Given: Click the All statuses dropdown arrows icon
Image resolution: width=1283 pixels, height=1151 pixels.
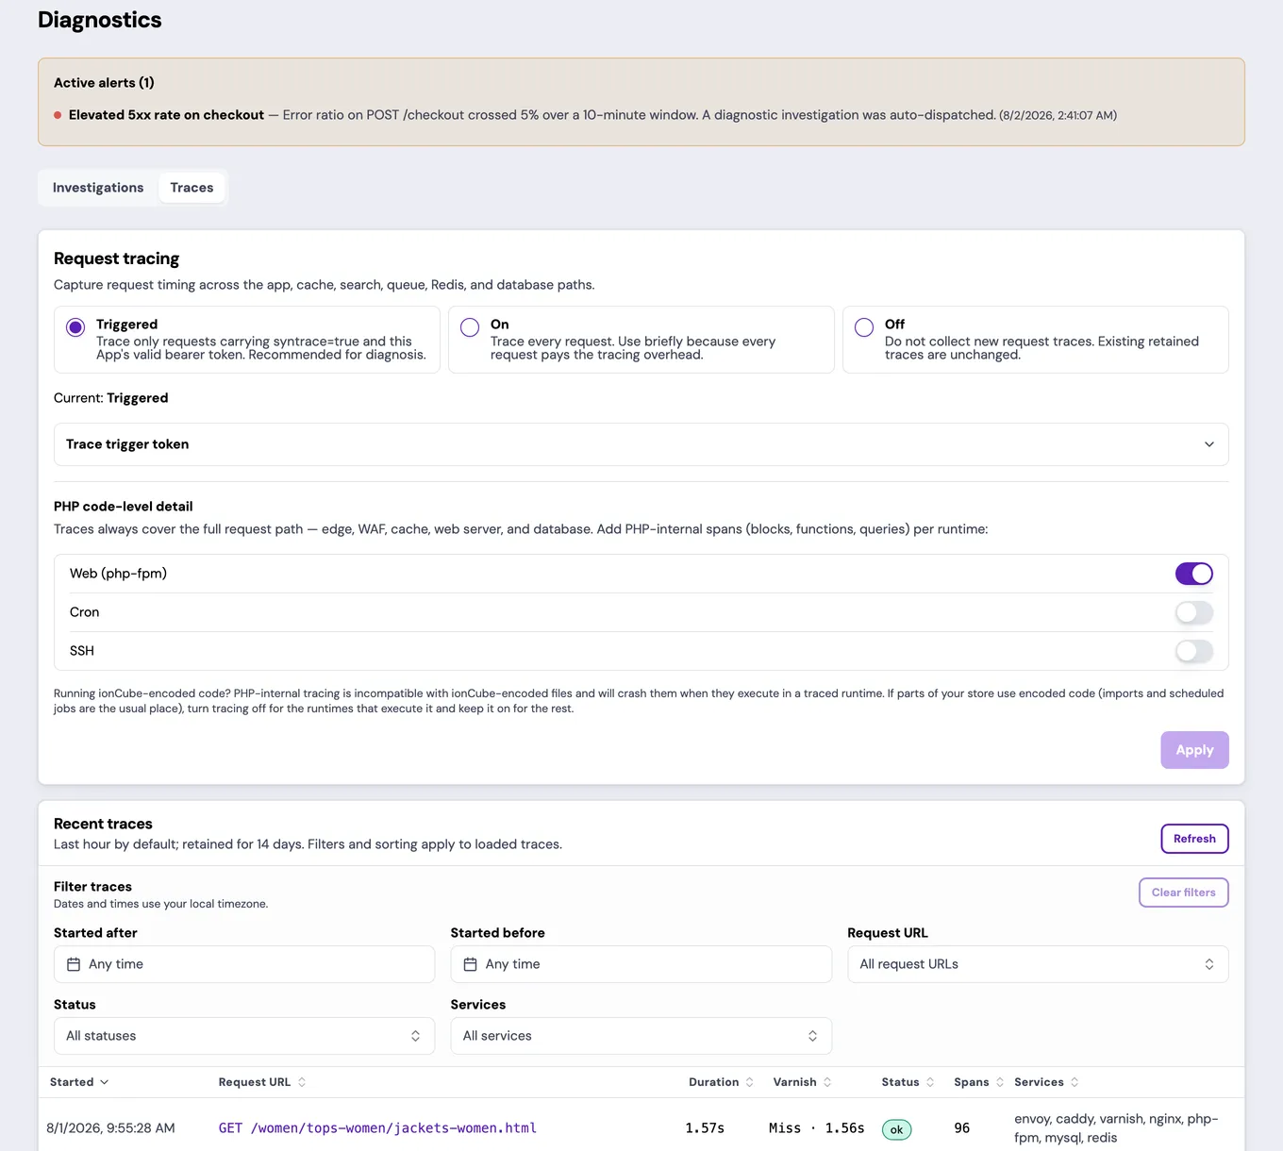Looking at the screenshot, I should pos(415,1036).
